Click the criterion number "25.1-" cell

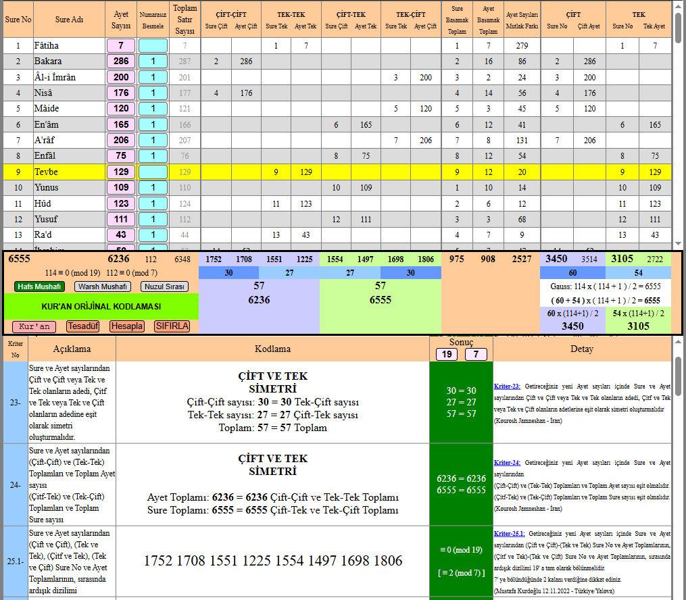[x=16, y=561]
